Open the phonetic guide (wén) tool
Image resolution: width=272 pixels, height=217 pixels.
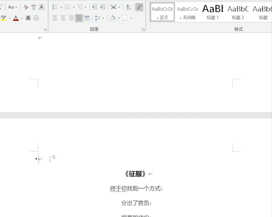pyautogui.click(x=34, y=7)
